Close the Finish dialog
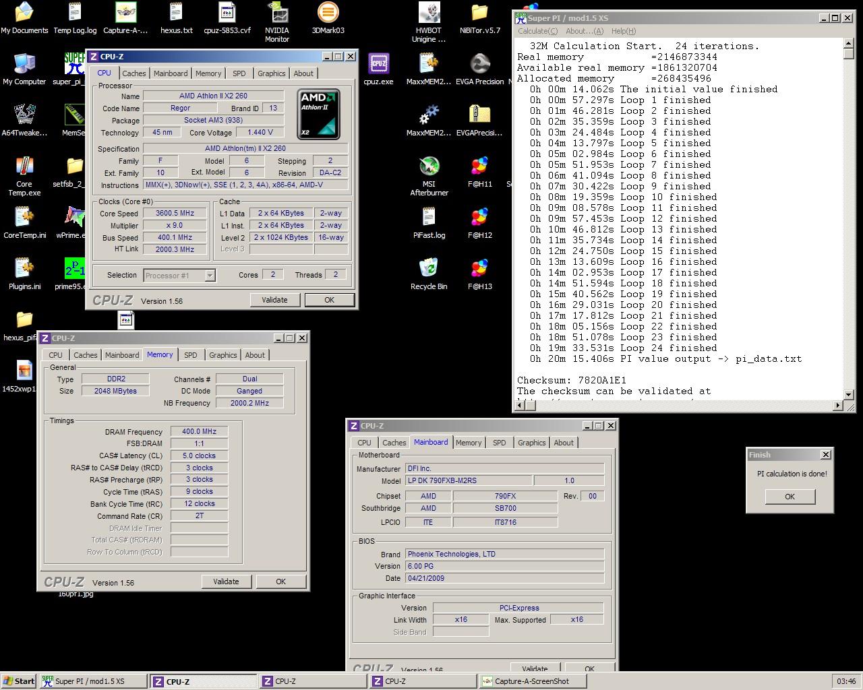863x690 pixels. tap(825, 455)
